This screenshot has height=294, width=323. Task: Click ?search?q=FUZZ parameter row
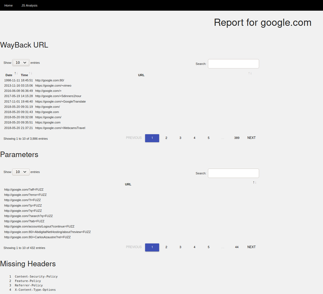coord(28,216)
